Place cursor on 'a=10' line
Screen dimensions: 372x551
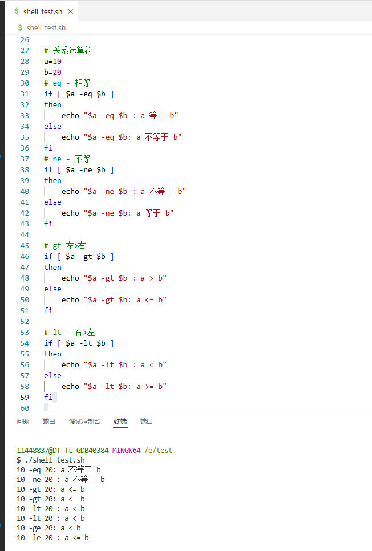(x=52, y=62)
